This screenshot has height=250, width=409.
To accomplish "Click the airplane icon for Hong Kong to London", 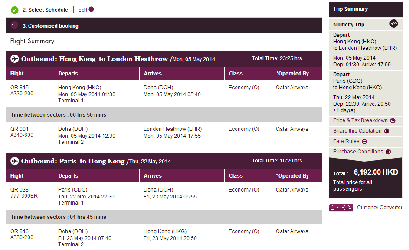I will (x=15, y=59).
